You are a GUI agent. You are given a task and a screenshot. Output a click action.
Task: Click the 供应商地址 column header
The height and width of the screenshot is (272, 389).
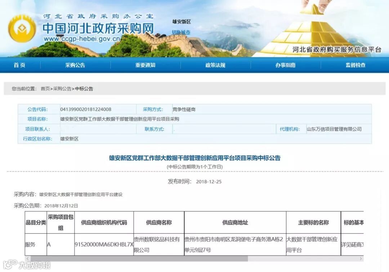235,222
